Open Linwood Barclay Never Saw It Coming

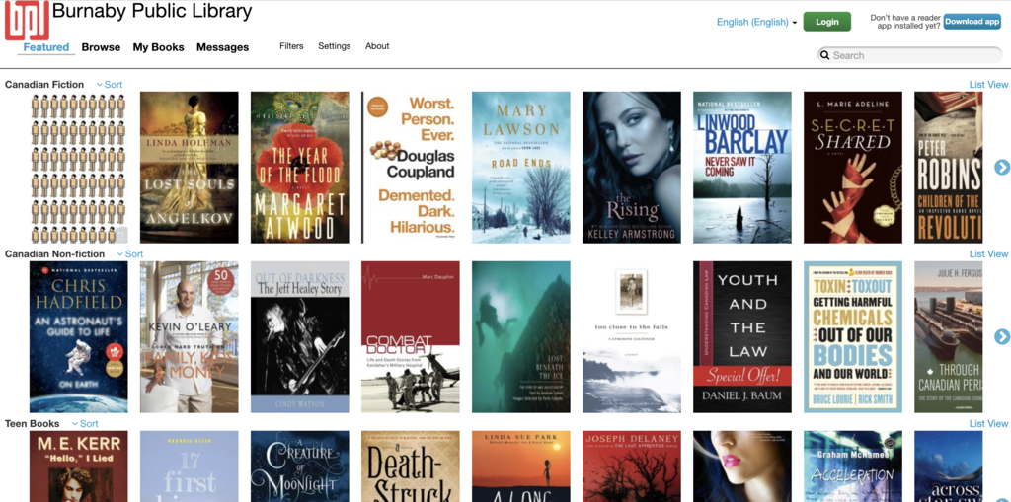(x=742, y=168)
